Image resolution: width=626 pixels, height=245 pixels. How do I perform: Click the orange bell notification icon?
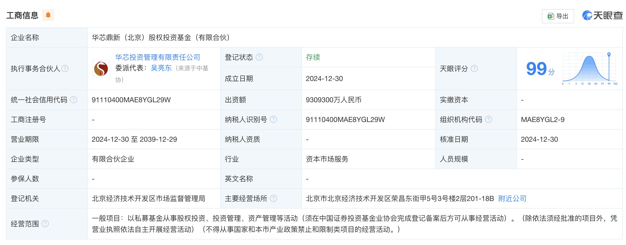[48, 15]
